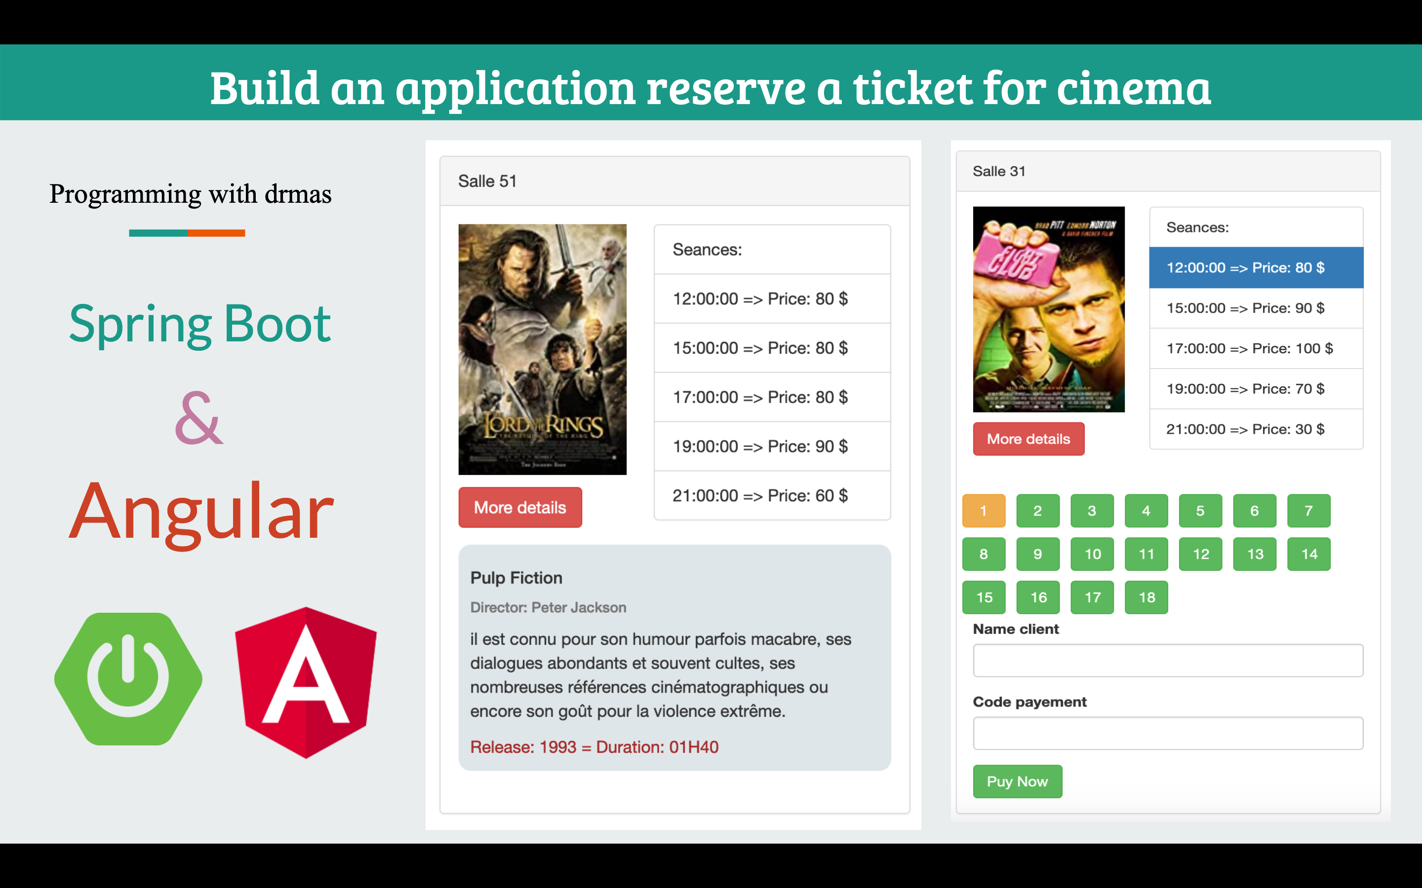Select the orange seat number 1
This screenshot has width=1422, height=888.
point(984,511)
